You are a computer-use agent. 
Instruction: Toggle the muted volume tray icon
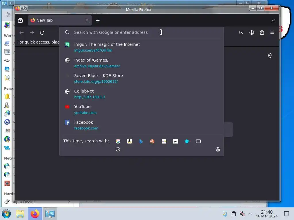242,214
